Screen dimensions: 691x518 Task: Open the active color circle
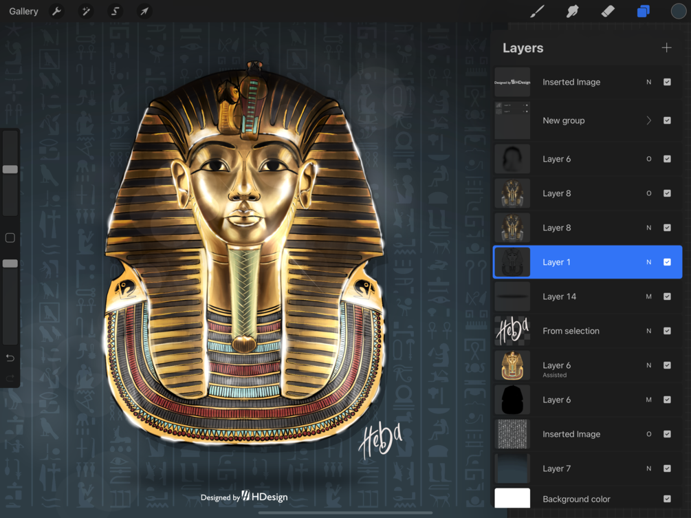679,11
